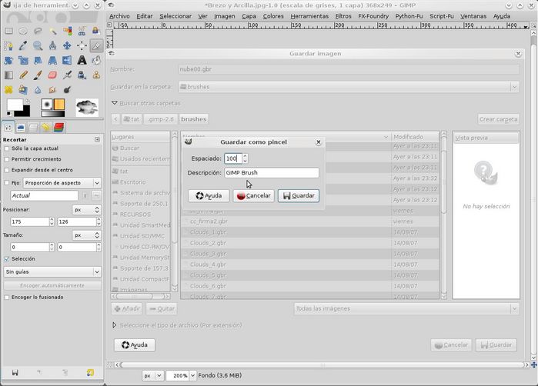Screen dimensions: 538x386
Task: Click the black background color swatch
Action: coord(25,113)
